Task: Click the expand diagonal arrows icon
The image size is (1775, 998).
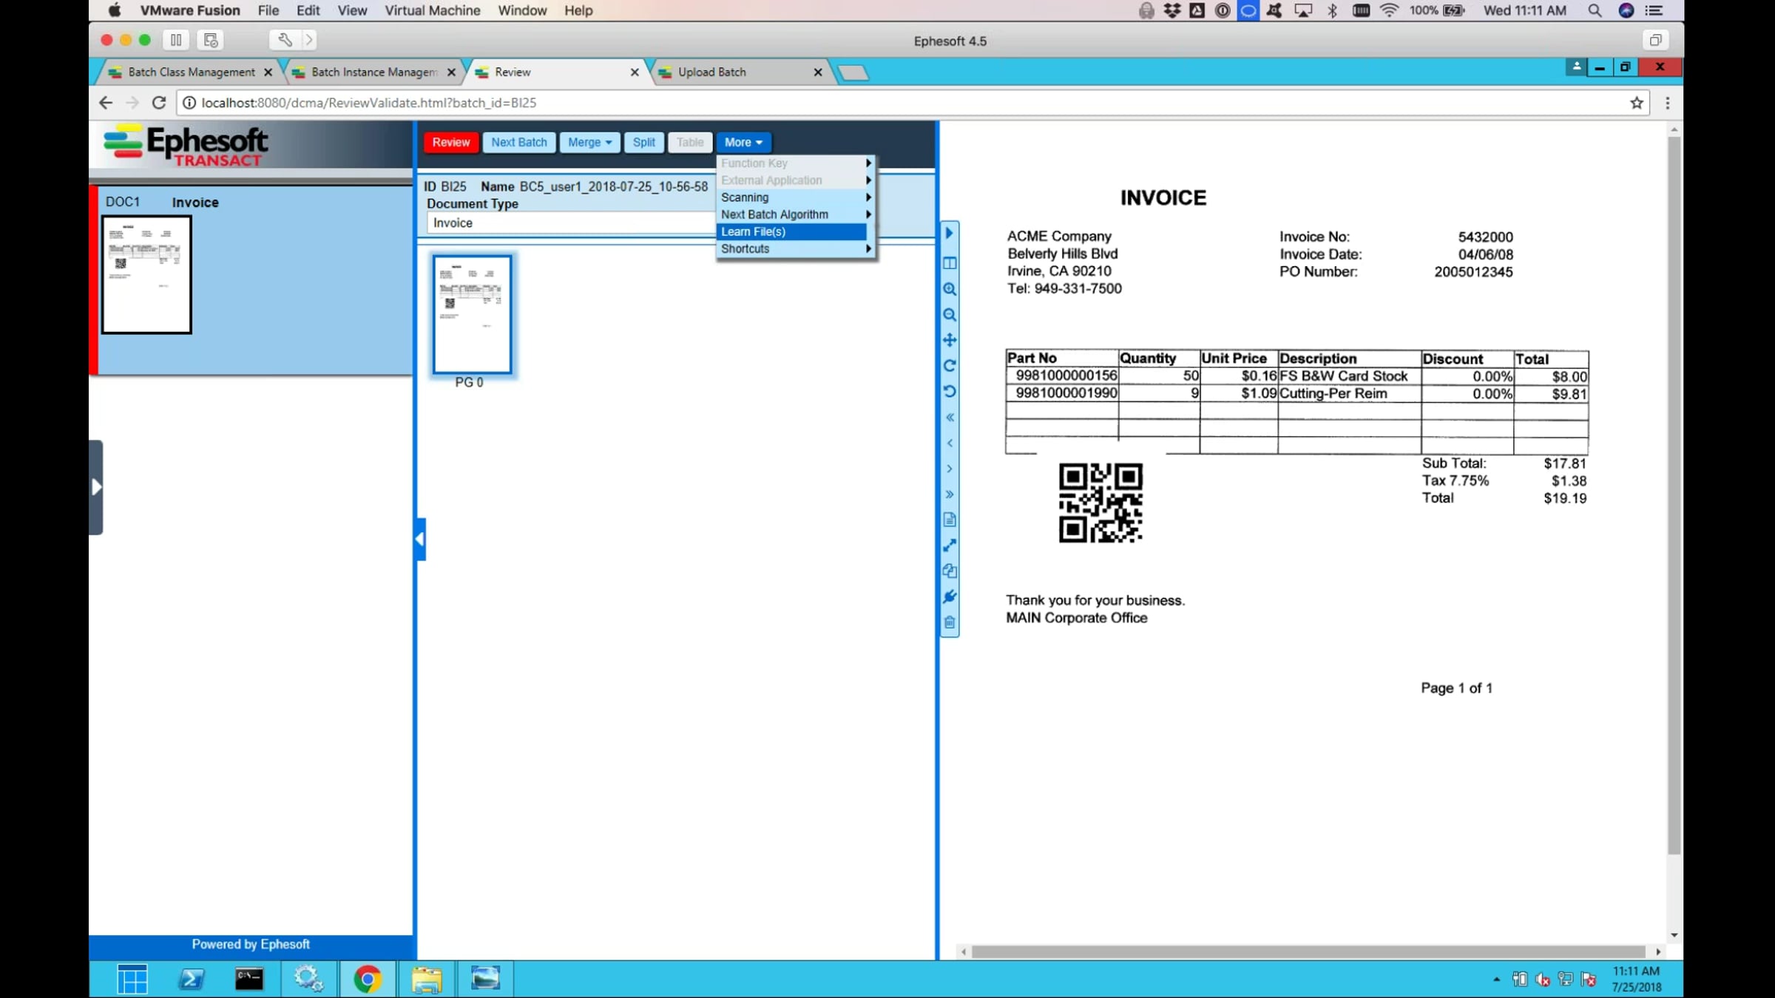Action: (950, 546)
